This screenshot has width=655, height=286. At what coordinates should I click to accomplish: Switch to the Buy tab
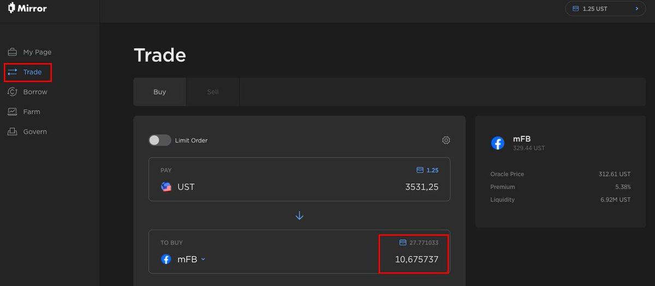point(160,92)
